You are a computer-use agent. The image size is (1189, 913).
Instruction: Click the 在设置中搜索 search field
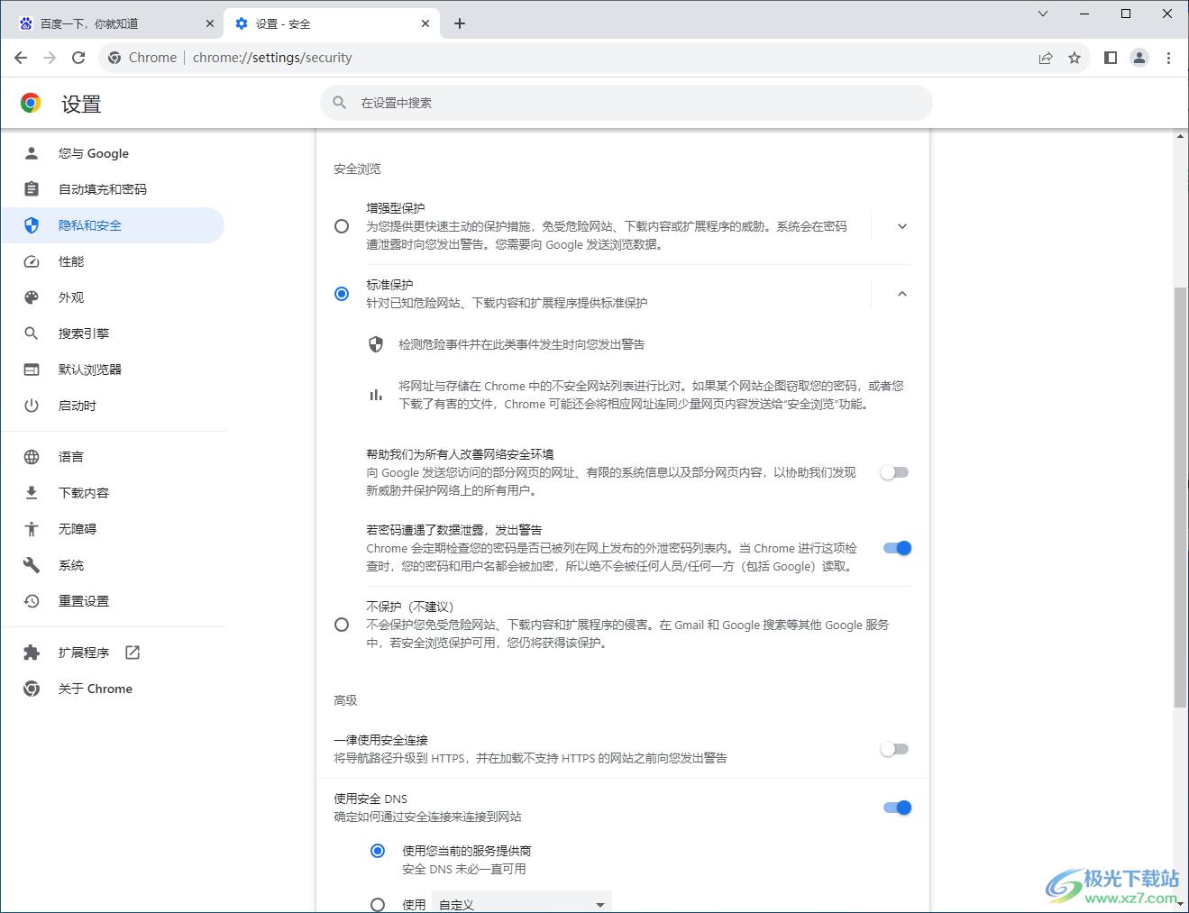coord(627,103)
